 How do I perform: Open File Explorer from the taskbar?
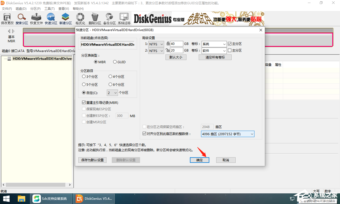point(21,198)
